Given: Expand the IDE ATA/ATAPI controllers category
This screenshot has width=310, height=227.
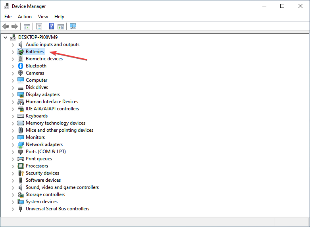Looking at the screenshot, I should [x=13, y=109].
